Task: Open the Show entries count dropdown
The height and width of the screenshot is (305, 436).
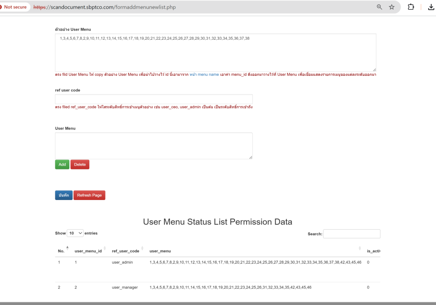Action: tap(75, 233)
